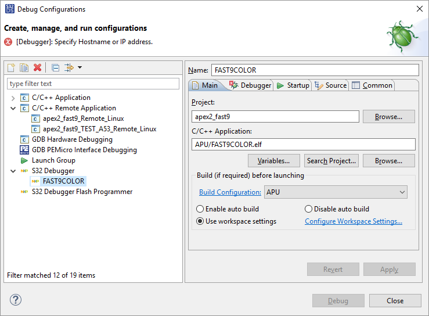Image resolution: width=429 pixels, height=316 pixels.
Task: Delete the selected launch configuration
Action: tap(38, 68)
